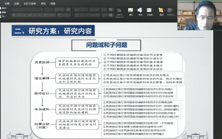222x139 pixels.
Task: Click 转换为 SmartArt icon
Action: click(x=119, y=11)
